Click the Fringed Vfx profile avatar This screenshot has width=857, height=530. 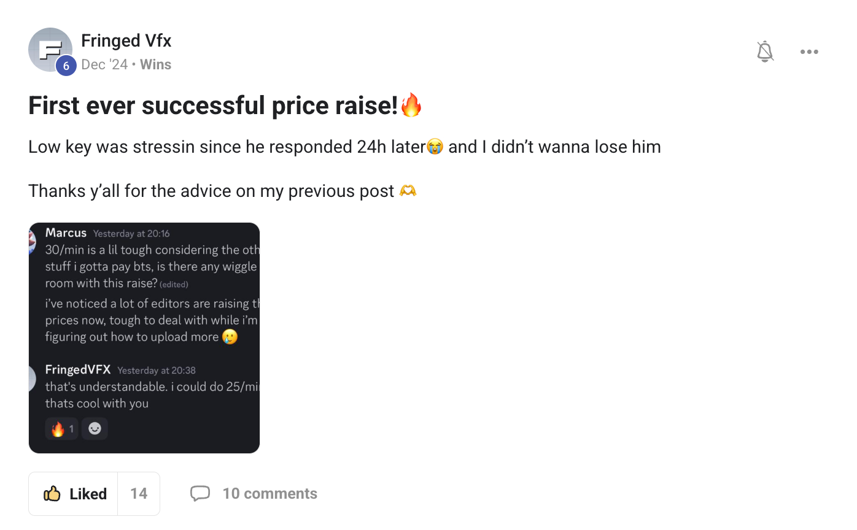click(x=49, y=49)
